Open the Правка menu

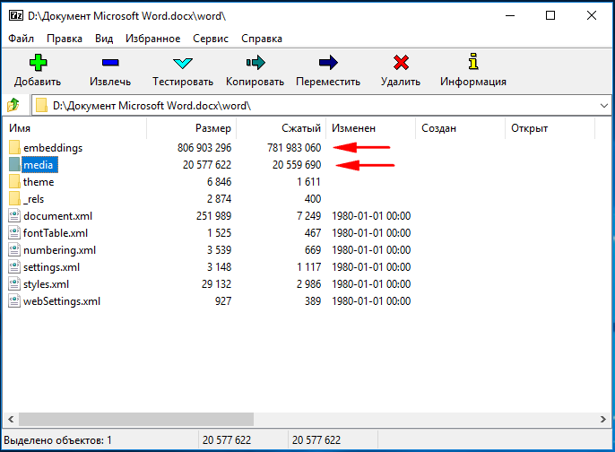coord(65,39)
